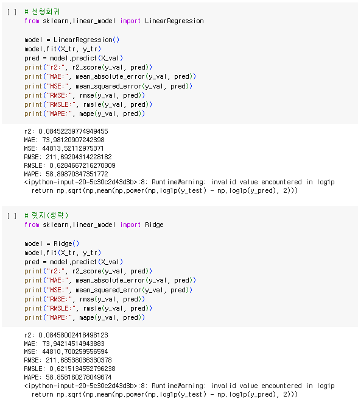
Task: Click the 'import LinearRegression' import line
Action: coord(114,21)
